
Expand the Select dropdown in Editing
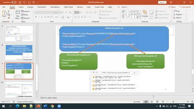tap(178, 18)
